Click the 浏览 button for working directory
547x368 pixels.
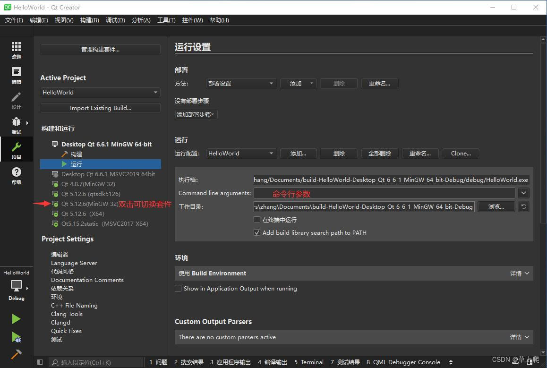click(496, 206)
